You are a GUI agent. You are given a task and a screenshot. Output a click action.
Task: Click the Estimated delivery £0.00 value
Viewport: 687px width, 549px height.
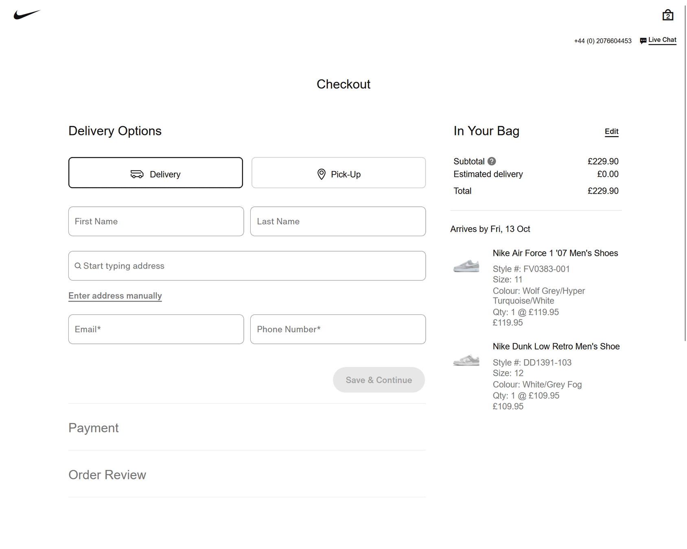pyautogui.click(x=608, y=174)
